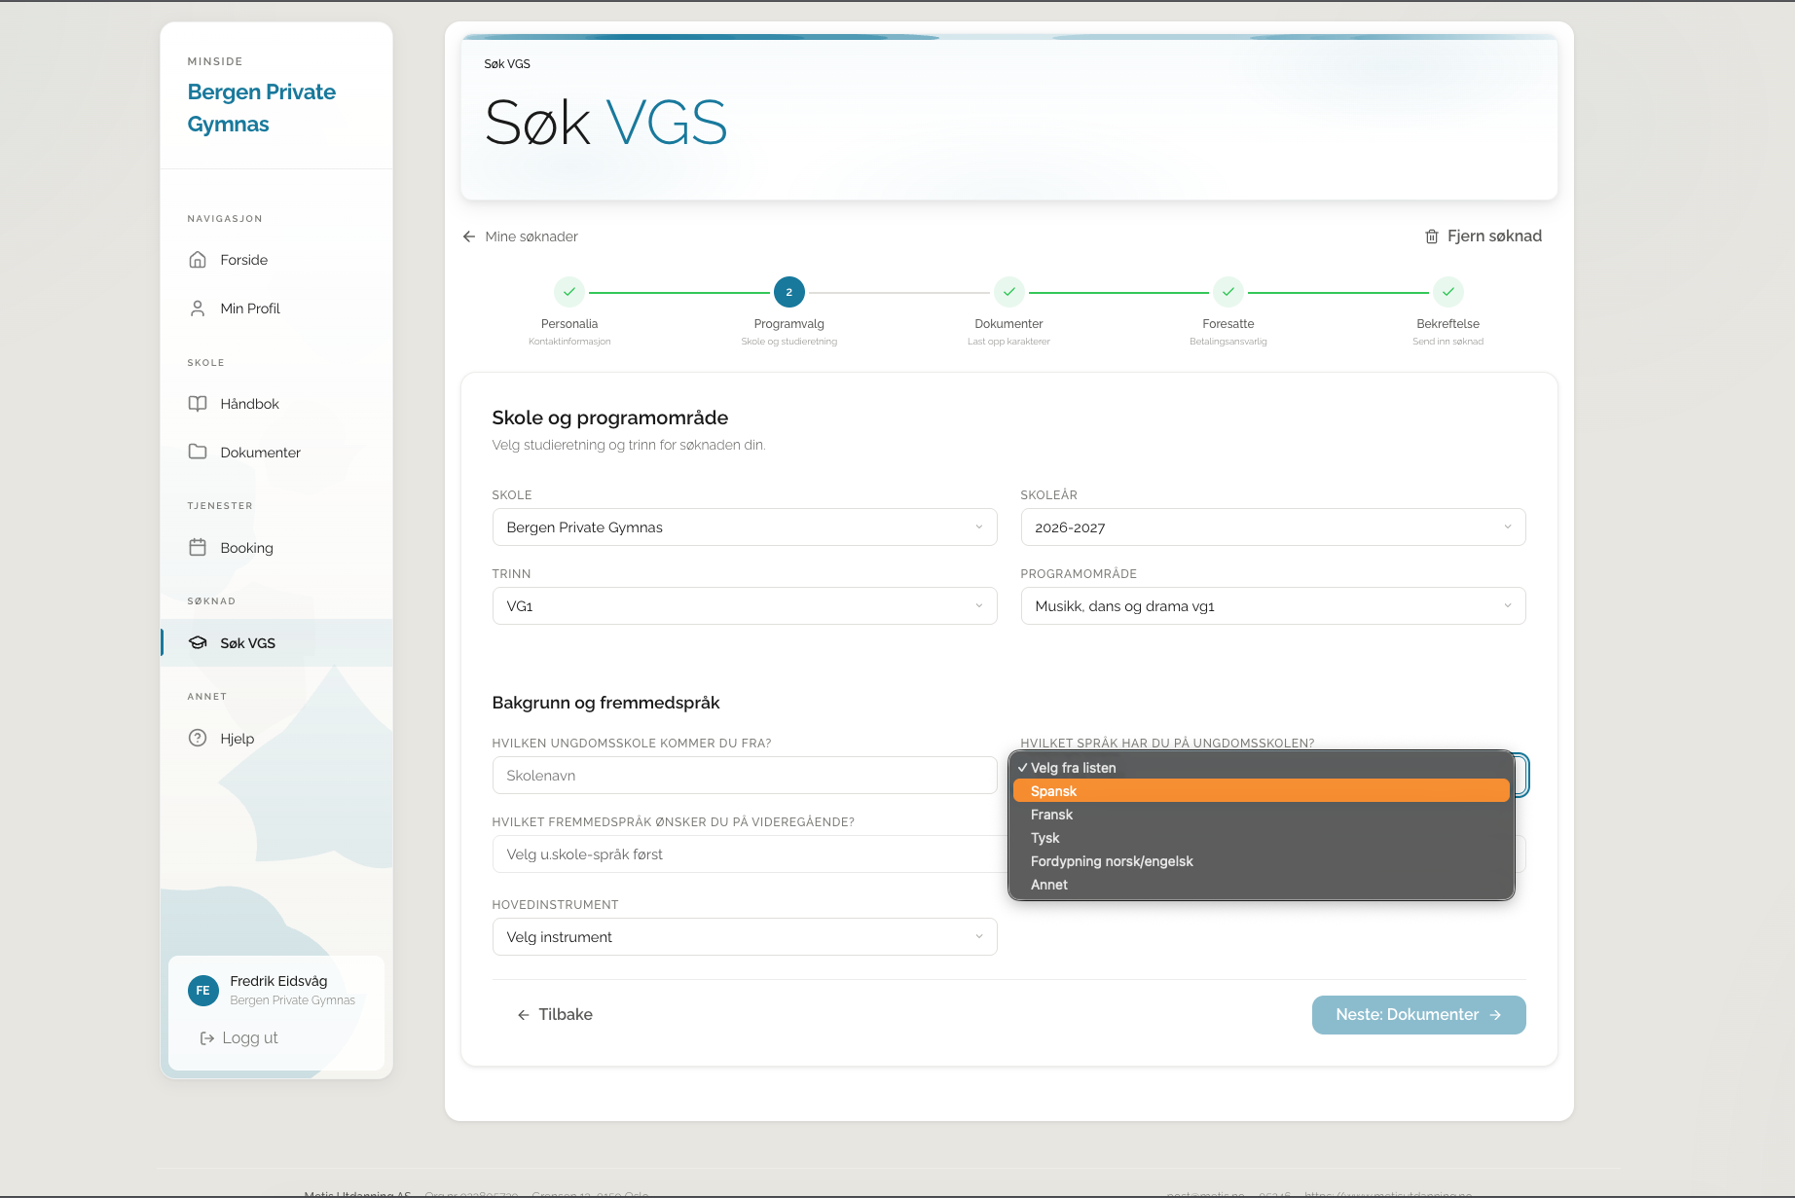Go back to Mine søknader
The image size is (1795, 1198).
tap(521, 236)
